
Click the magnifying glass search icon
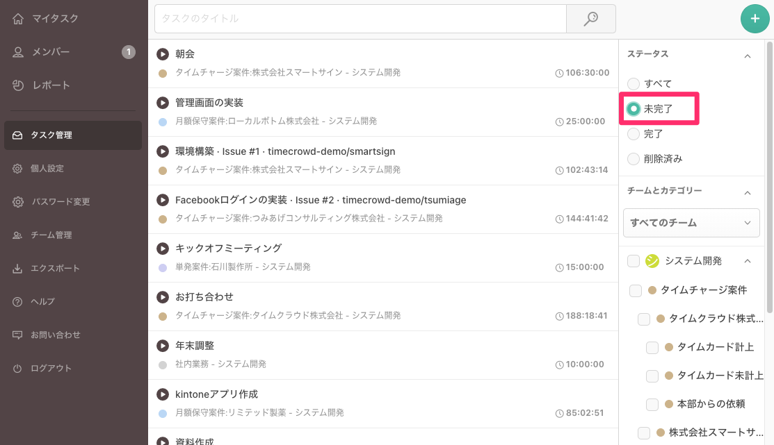(x=590, y=19)
